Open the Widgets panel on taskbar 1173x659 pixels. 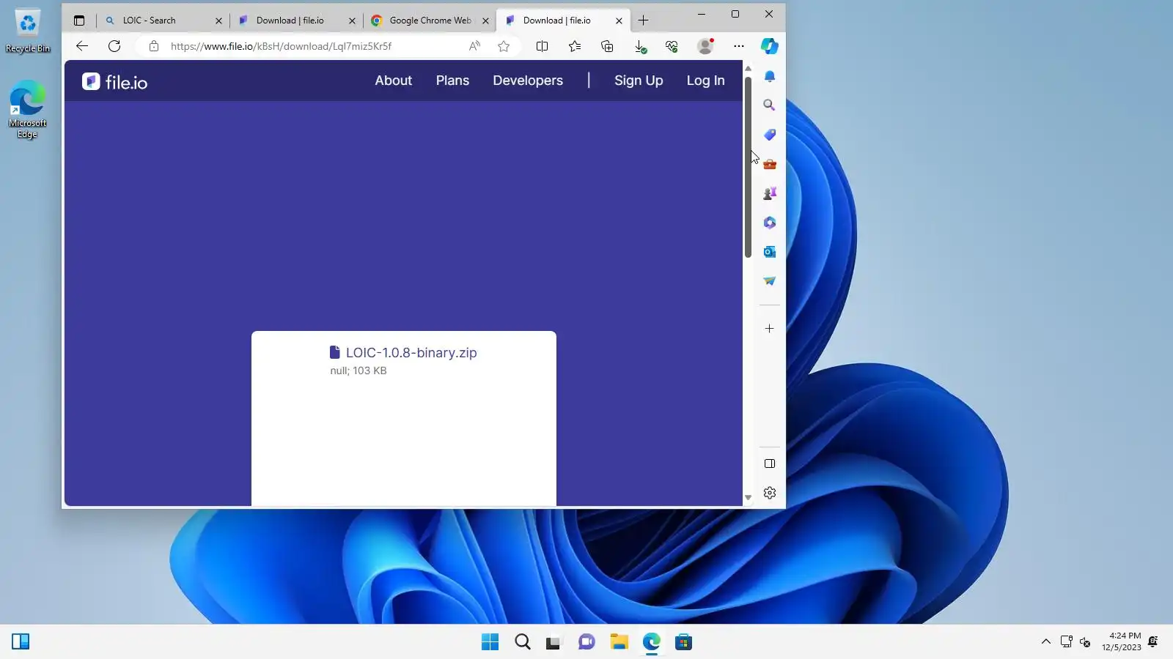pyautogui.click(x=21, y=642)
